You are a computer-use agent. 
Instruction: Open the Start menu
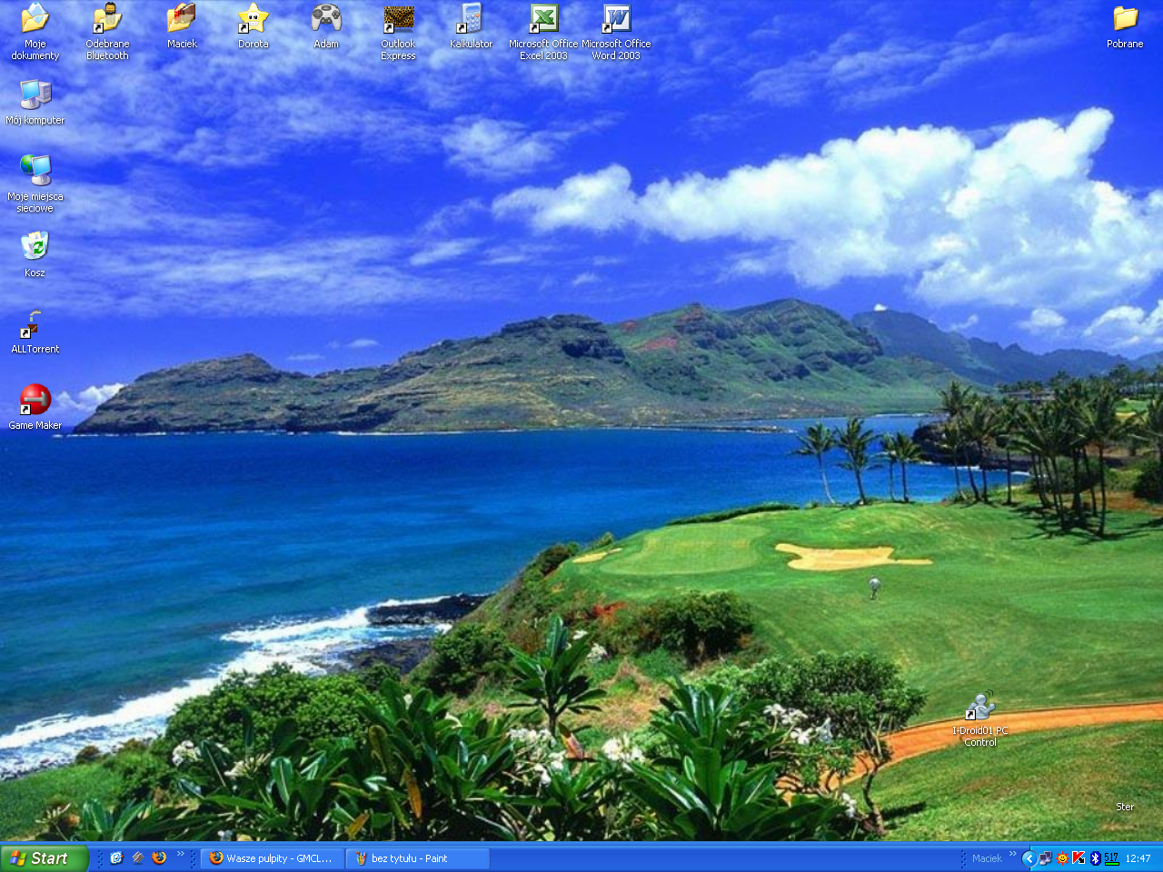[x=43, y=858]
